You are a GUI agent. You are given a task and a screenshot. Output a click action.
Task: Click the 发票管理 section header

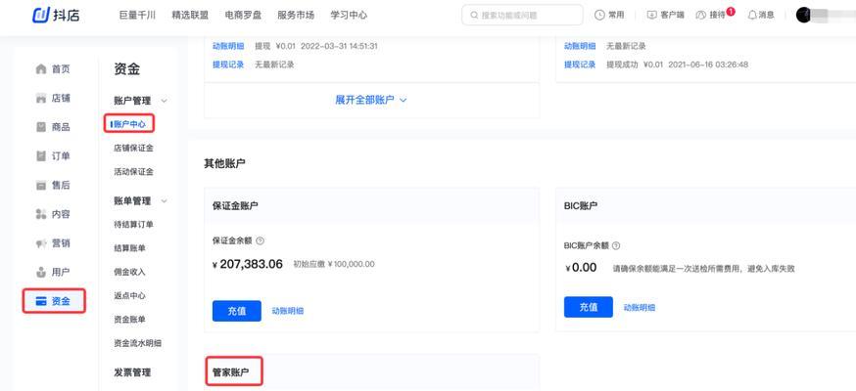click(x=132, y=373)
